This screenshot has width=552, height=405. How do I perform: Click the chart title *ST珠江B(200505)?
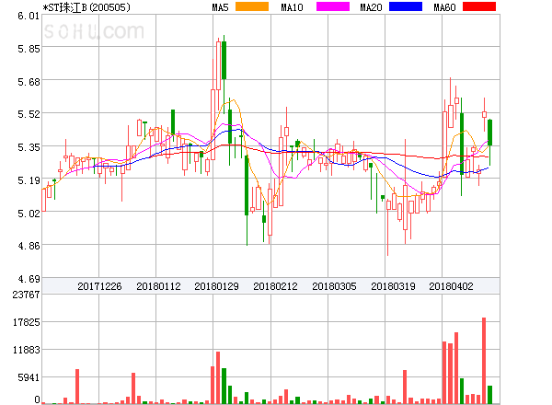(86, 7)
